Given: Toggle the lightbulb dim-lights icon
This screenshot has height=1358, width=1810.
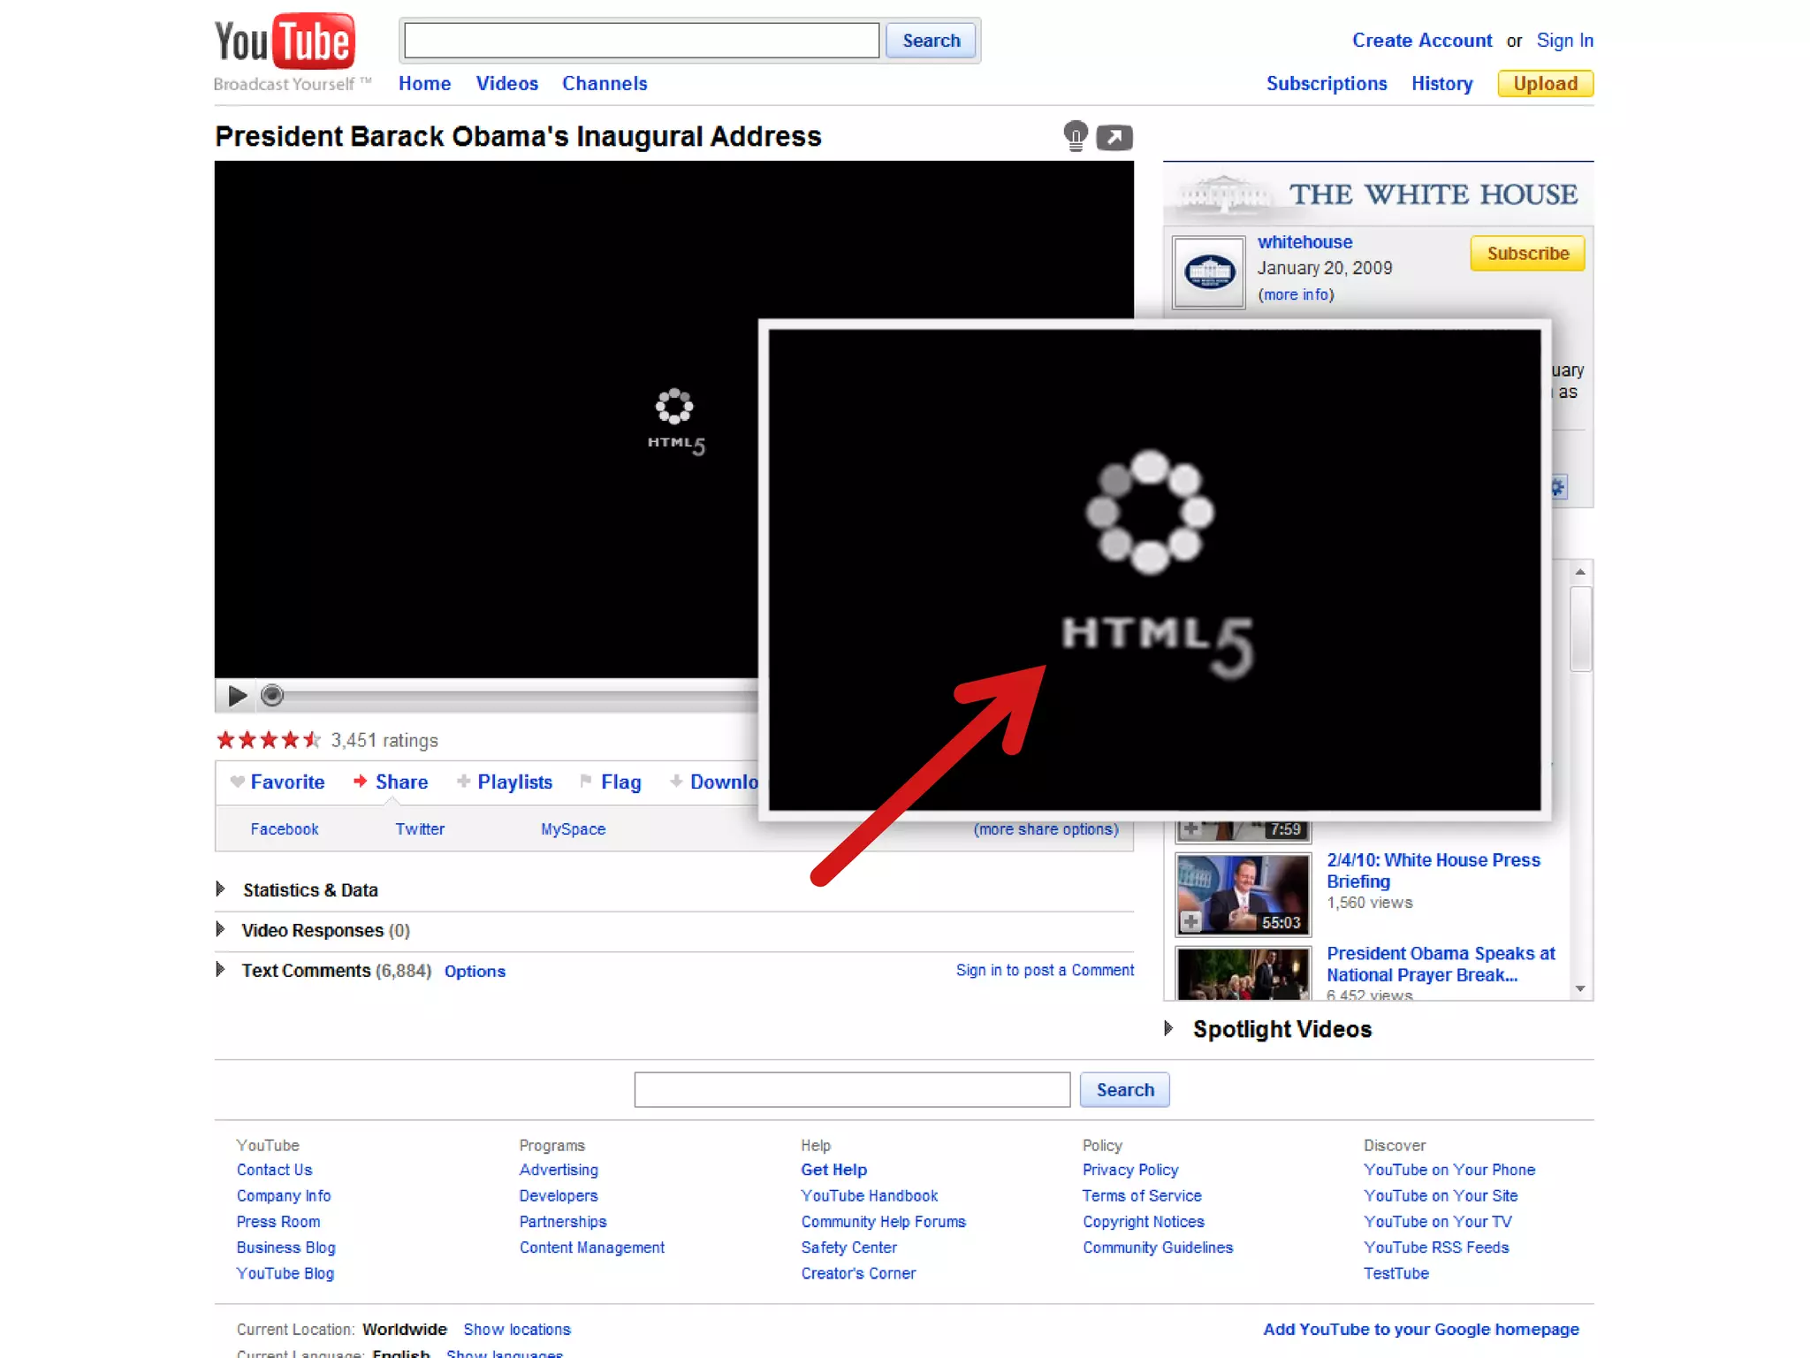Looking at the screenshot, I should pyautogui.click(x=1075, y=136).
